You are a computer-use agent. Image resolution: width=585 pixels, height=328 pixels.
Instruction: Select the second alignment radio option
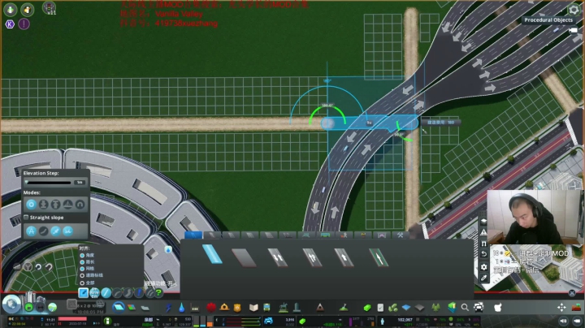tap(82, 262)
